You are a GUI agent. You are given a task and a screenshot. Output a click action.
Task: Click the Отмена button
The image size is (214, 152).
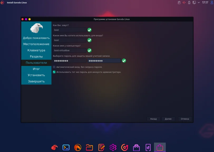point(185,119)
